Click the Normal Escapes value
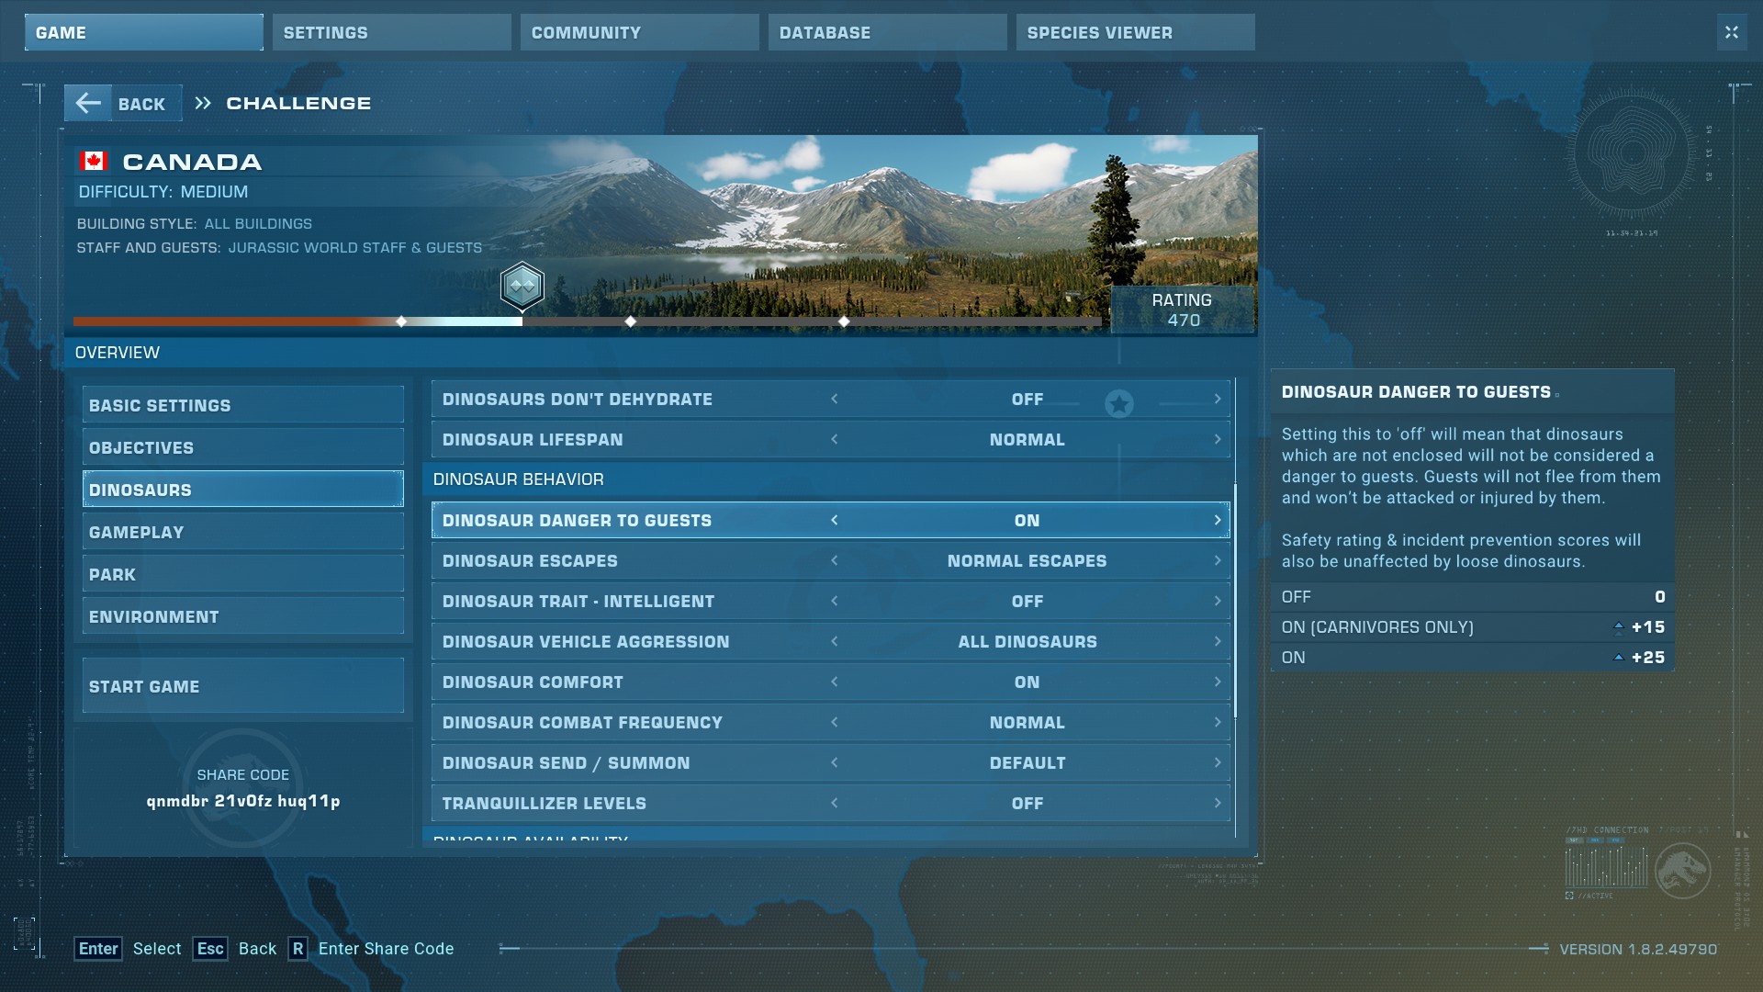The image size is (1763, 992). 1027,560
